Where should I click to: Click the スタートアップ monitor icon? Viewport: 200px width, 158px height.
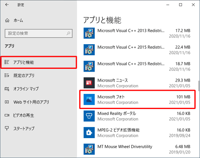tap(7, 128)
